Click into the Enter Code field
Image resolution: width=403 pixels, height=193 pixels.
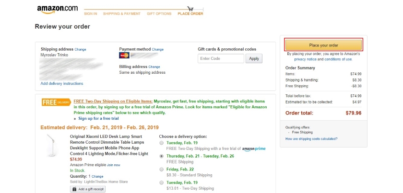coord(221,58)
